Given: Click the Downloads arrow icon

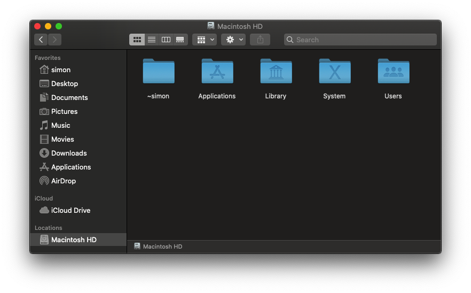Looking at the screenshot, I should pyautogui.click(x=44, y=153).
